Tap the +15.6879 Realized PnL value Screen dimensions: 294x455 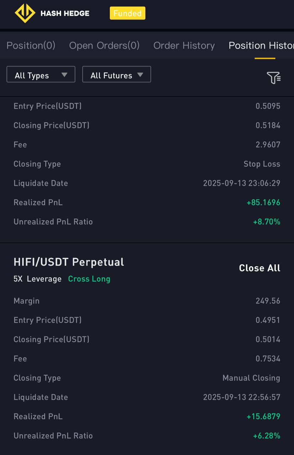point(263,417)
